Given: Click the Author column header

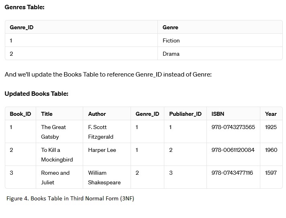Looking at the screenshot, I should [x=97, y=114].
